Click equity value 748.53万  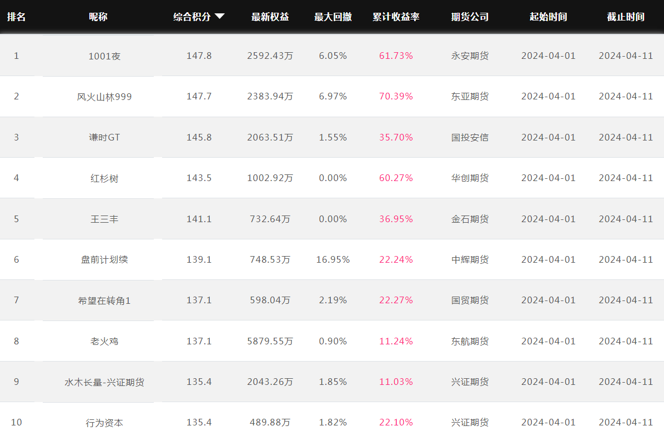pyautogui.click(x=270, y=260)
